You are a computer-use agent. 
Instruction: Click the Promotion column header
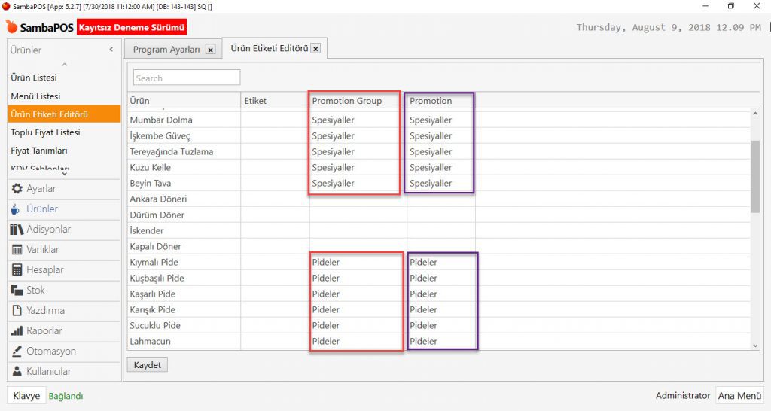click(x=441, y=101)
